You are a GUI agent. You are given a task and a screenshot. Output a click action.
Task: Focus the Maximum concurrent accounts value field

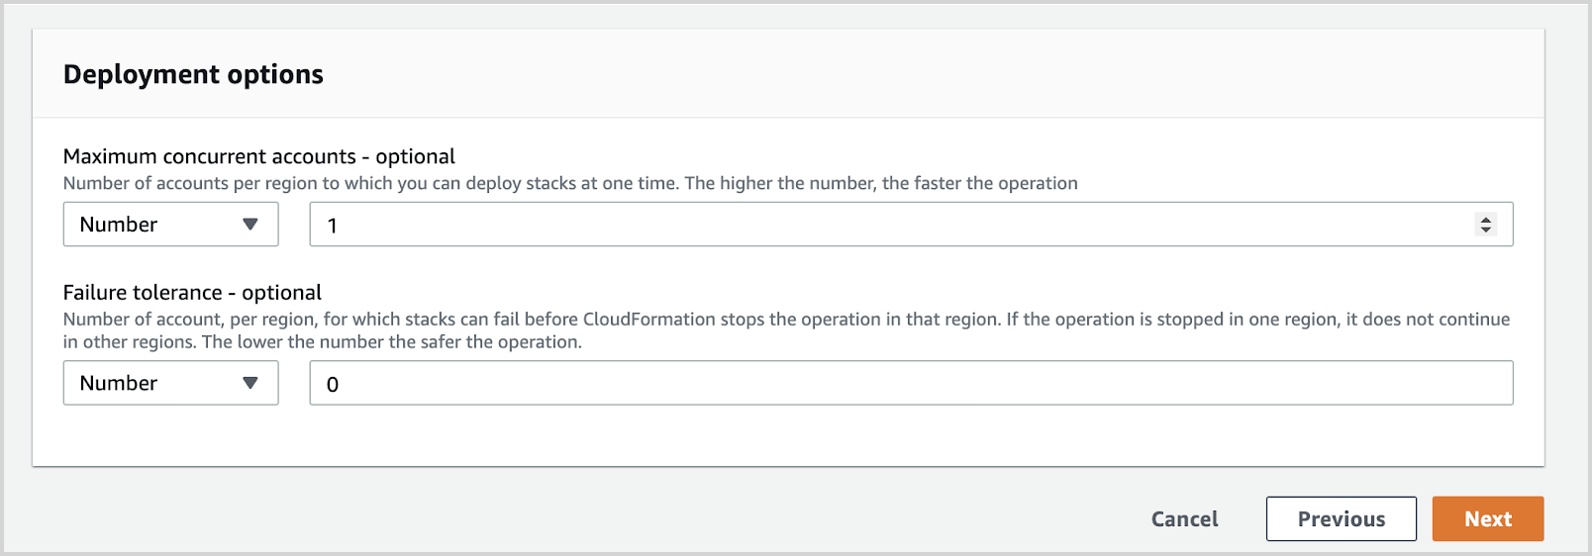pos(891,225)
